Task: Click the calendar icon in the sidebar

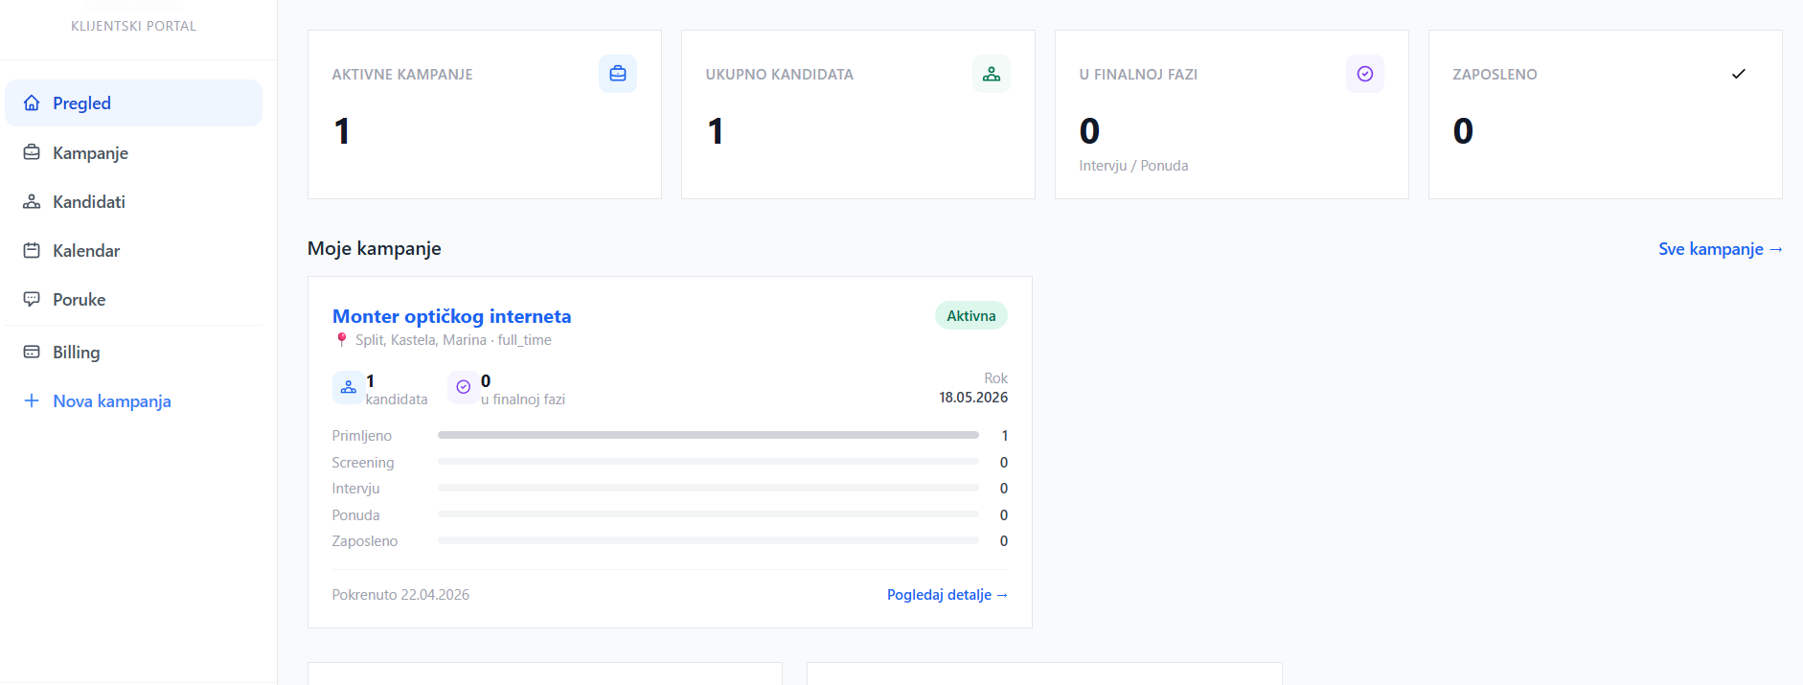Action: tap(32, 251)
